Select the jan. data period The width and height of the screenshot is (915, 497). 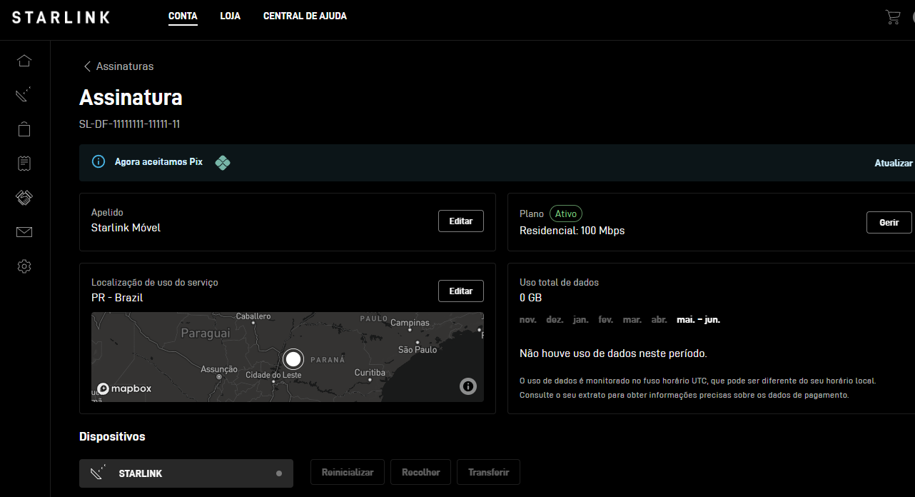pyautogui.click(x=581, y=320)
